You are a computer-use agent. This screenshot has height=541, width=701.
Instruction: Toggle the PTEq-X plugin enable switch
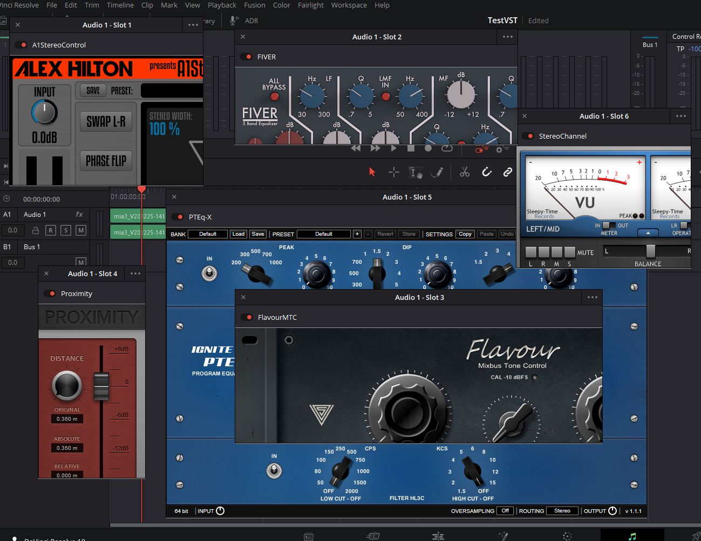pos(178,217)
